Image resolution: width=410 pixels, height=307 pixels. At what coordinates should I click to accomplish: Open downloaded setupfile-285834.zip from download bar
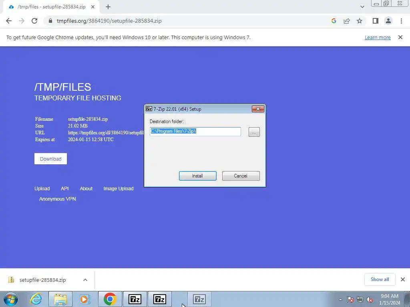click(x=42, y=280)
